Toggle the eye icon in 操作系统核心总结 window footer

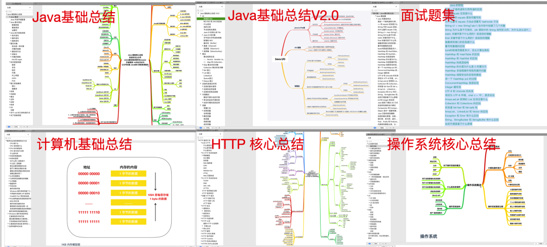[x=369, y=243]
